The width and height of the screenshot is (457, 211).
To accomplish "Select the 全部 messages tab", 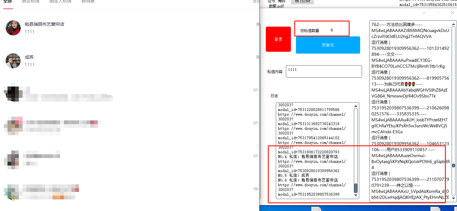I will click(x=8, y=2).
